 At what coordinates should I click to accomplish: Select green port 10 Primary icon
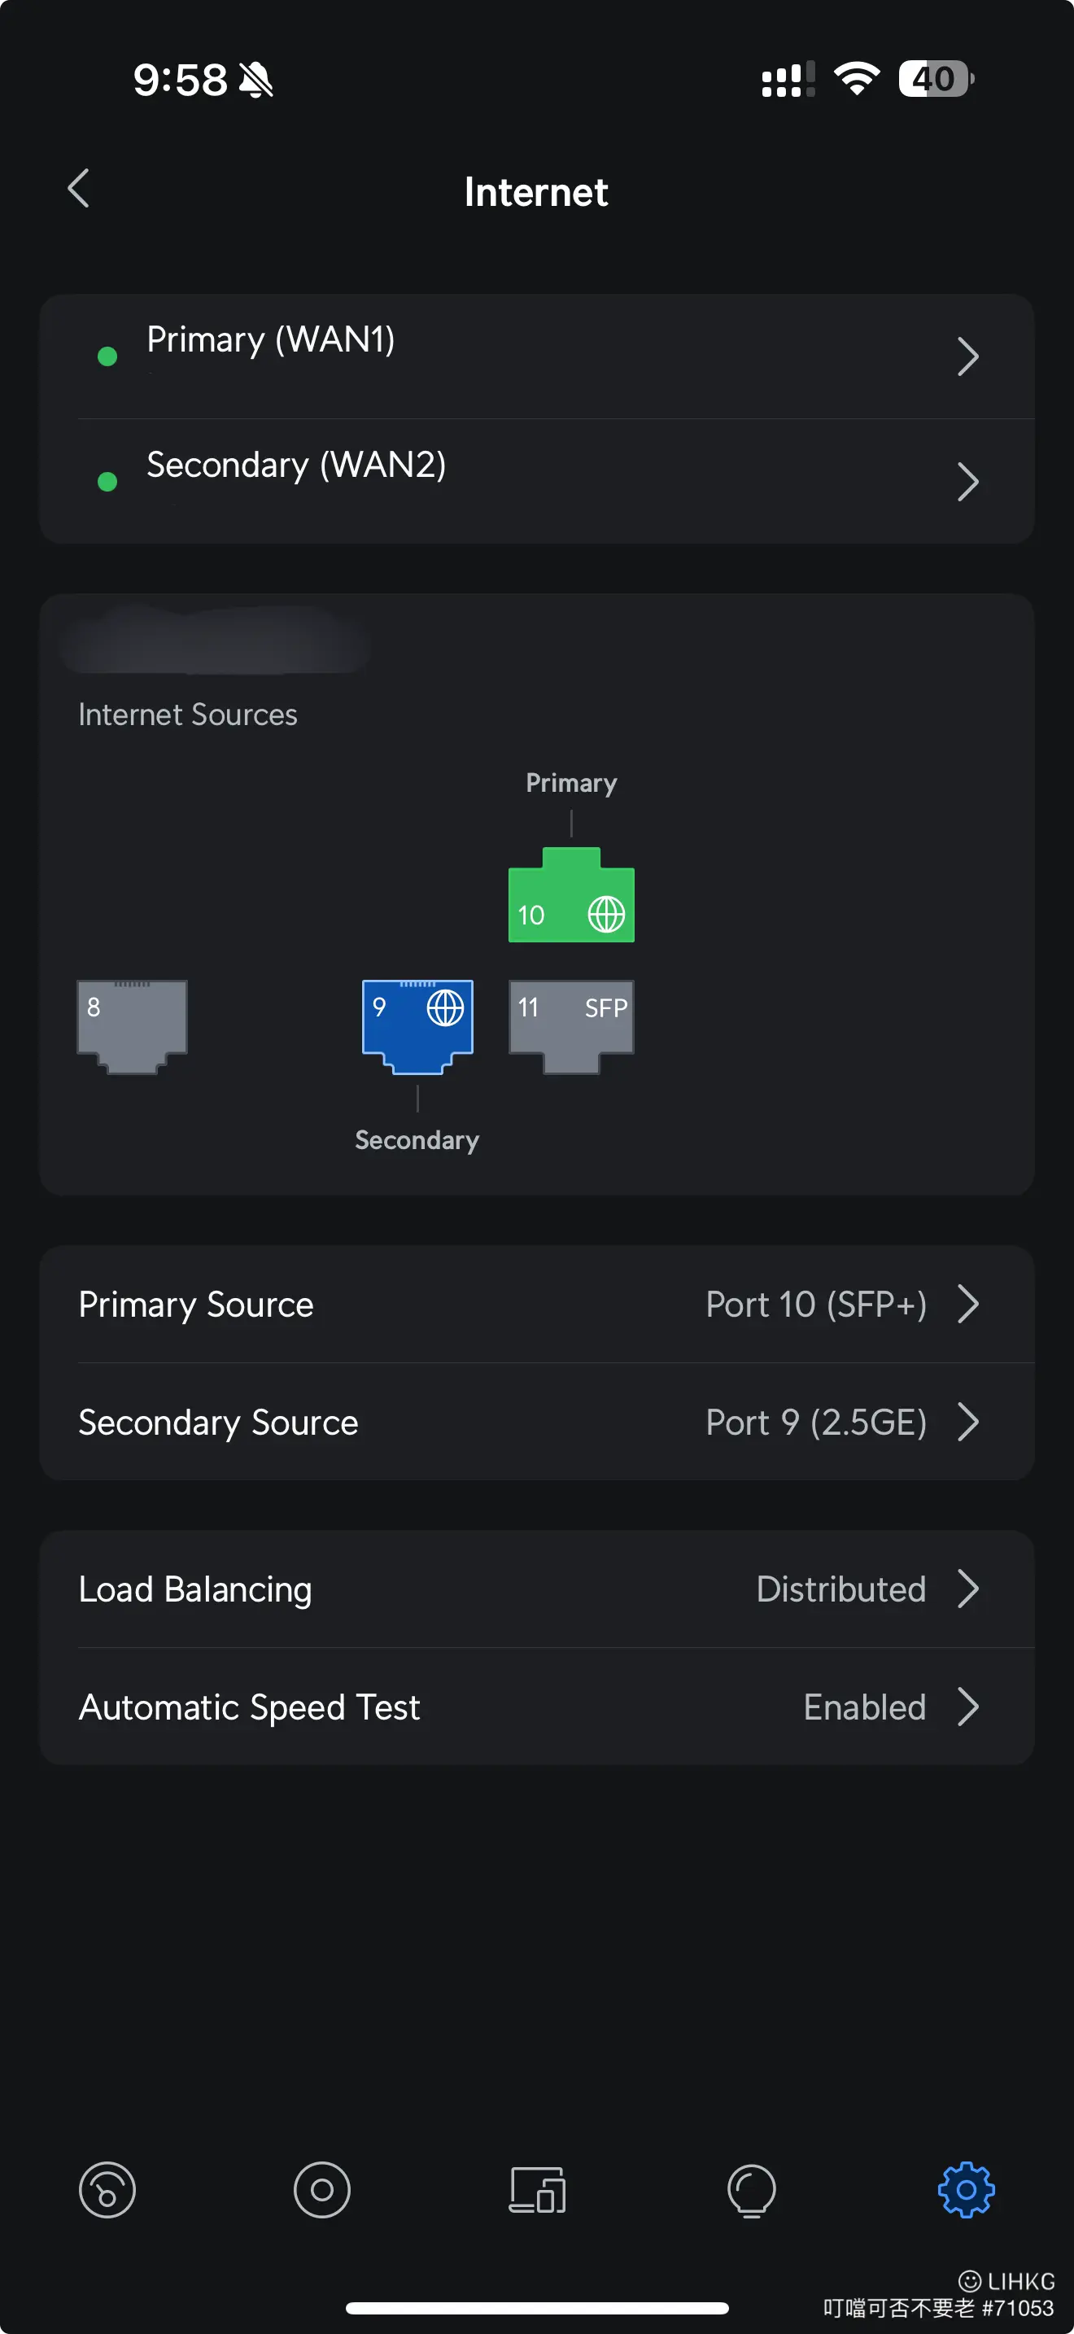[x=570, y=895]
